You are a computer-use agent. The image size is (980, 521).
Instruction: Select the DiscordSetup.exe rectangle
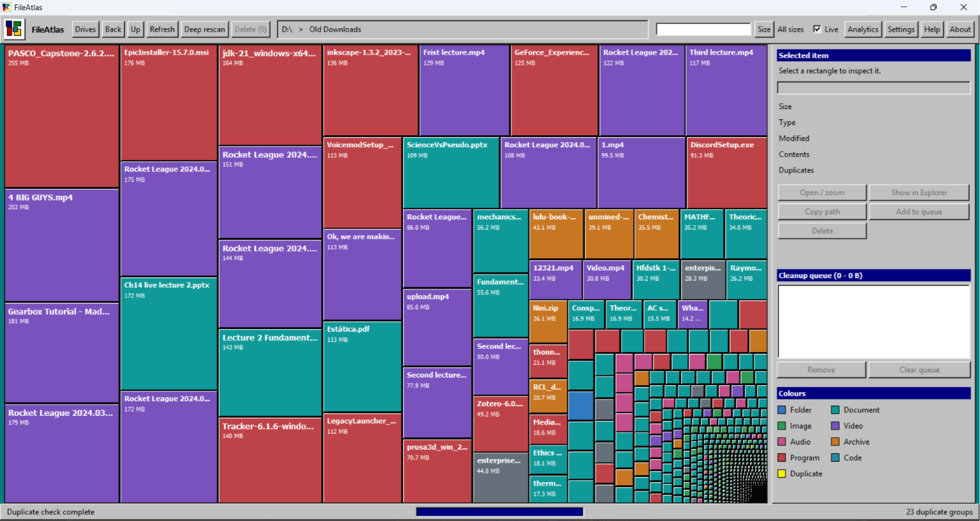point(727,173)
